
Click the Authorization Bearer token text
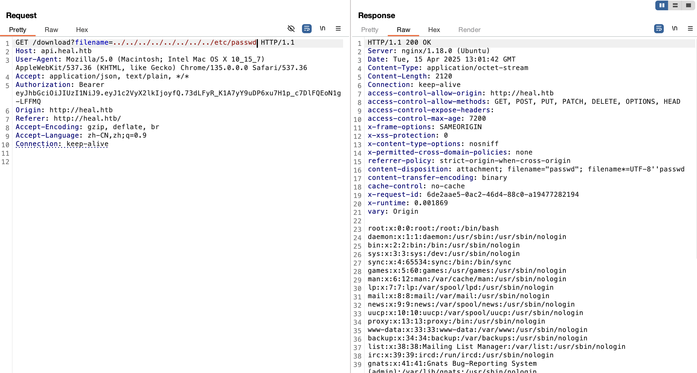click(x=178, y=93)
